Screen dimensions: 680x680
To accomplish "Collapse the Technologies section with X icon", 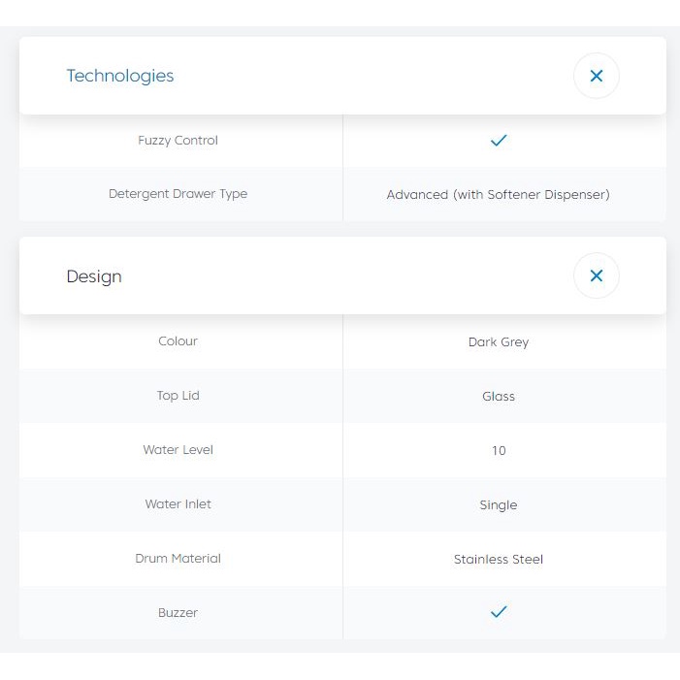I will 596,76.
